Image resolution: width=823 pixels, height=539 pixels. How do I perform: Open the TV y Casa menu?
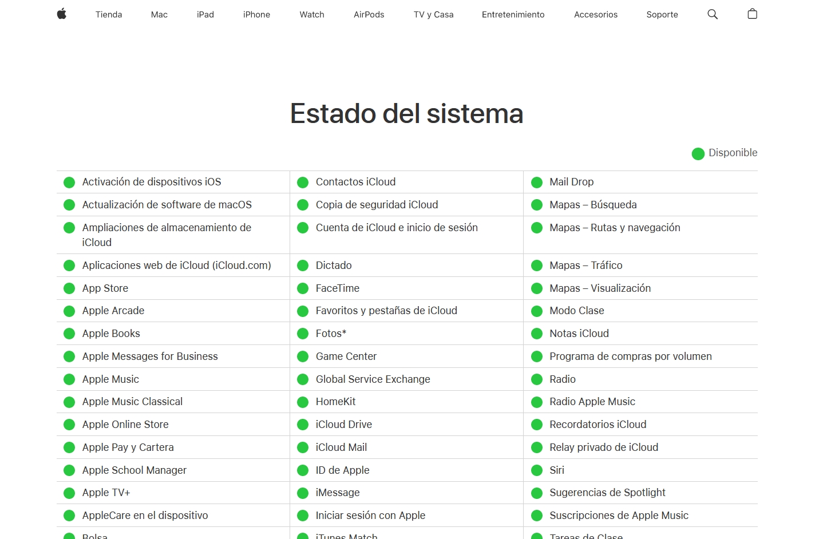click(x=434, y=14)
